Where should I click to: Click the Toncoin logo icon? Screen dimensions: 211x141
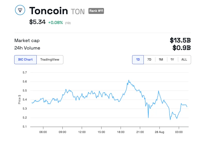point(20,10)
